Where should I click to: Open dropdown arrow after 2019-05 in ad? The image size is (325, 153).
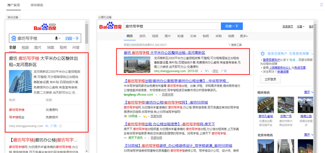click(x=201, y=71)
